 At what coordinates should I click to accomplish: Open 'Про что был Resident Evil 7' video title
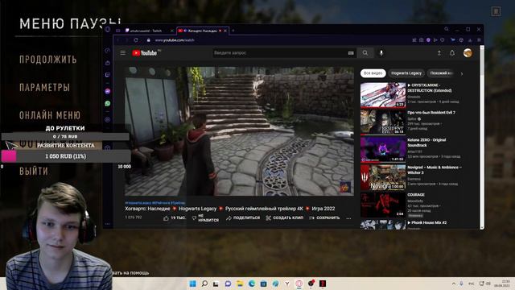pyautogui.click(x=431, y=113)
